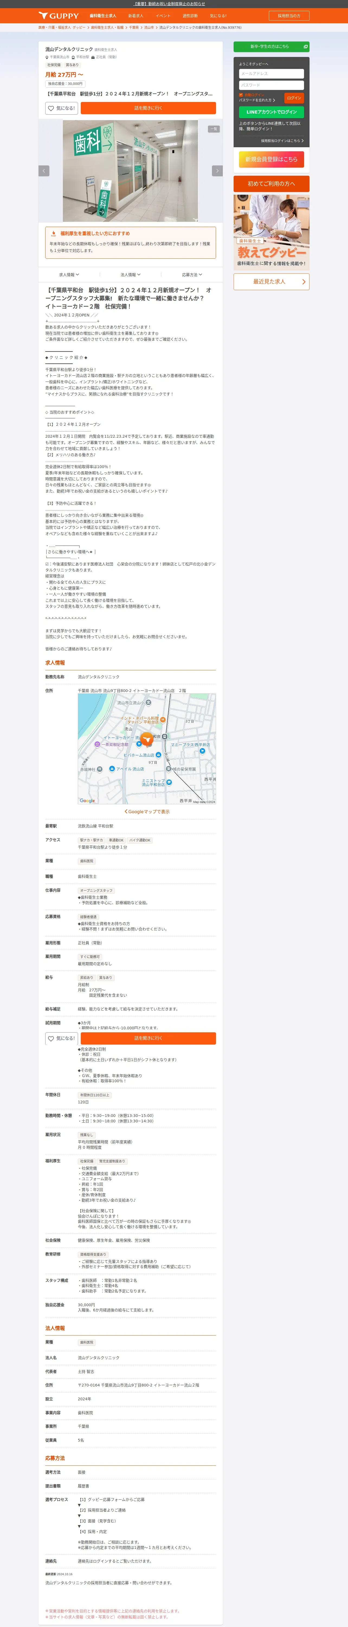Click the バイク通勤OK tag
The width and height of the screenshot is (348, 1627).
coord(140,840)
